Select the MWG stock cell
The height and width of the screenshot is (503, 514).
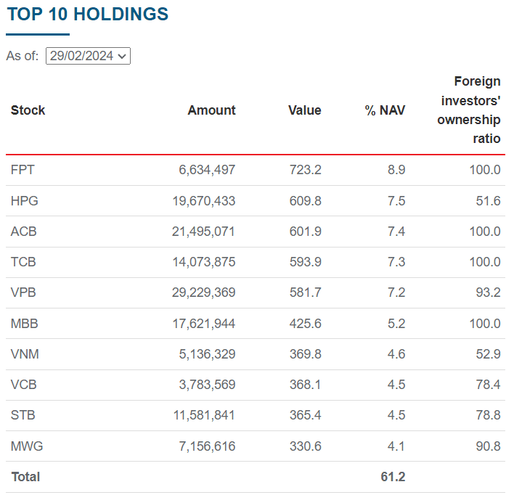(27, 446)
